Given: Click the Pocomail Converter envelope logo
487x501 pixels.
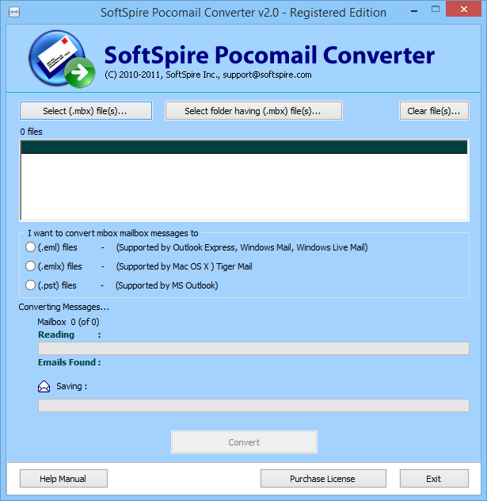Looking at the screenshot, I should 62,59.
